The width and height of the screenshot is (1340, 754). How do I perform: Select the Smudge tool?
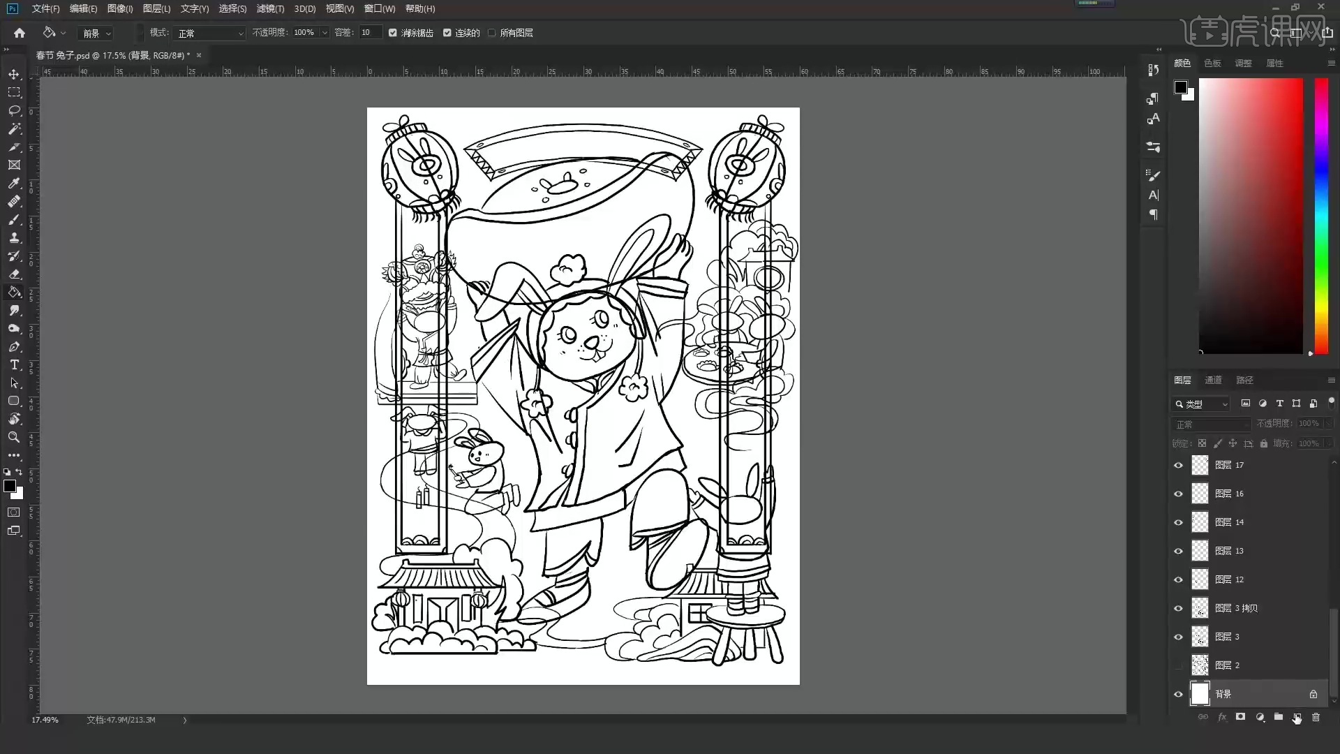click(x=14, y=310)
